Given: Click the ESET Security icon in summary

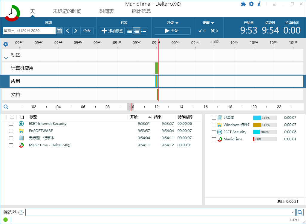Looking at the screenshot, I should 220,132.
